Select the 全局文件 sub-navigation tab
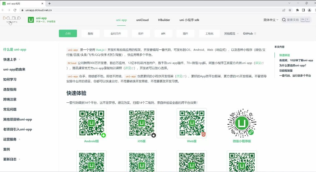Screen dimensions: 316x172 click(x=116, y=34)
